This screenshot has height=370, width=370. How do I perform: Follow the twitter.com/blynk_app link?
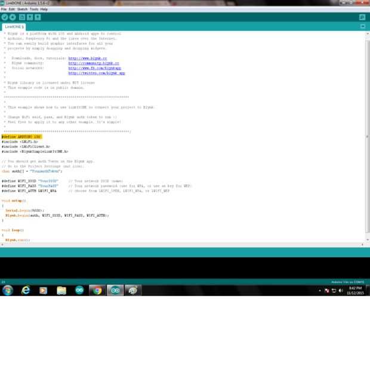(97, 73)
